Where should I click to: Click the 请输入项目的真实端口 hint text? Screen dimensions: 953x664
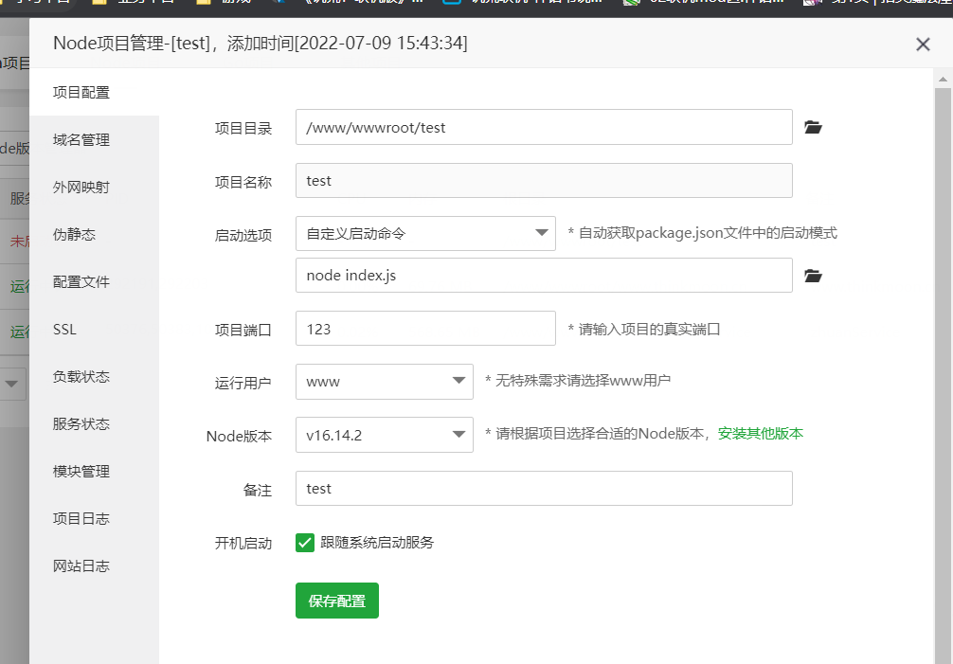tap(649, 330)
